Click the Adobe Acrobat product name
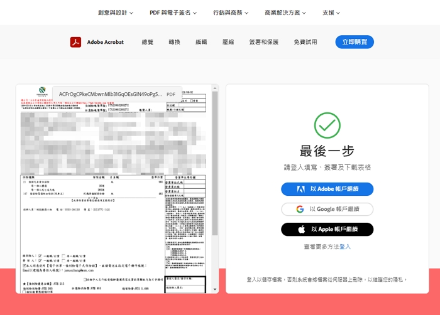440x315 pixels. coord(105,42)
